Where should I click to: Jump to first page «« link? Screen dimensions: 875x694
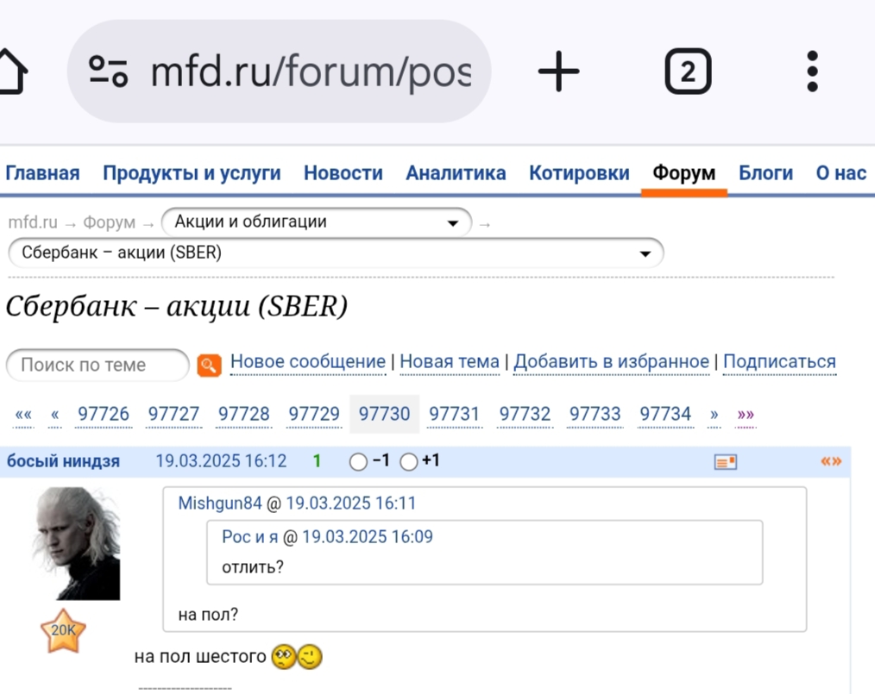pos(23,414)
